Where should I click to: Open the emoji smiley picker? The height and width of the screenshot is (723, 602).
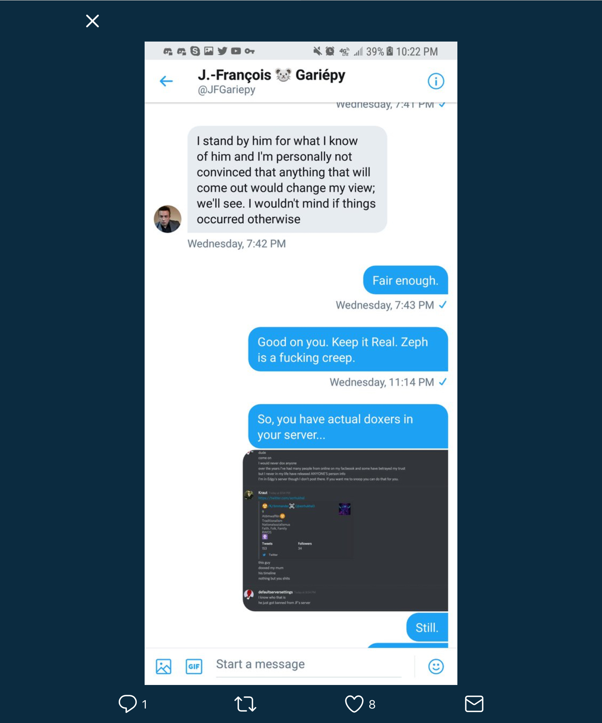coord(436,667)
